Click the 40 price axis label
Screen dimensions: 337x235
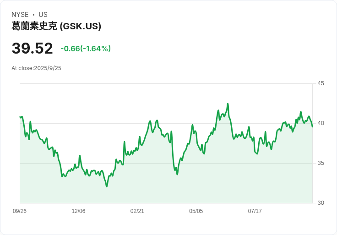click(321, 123)
